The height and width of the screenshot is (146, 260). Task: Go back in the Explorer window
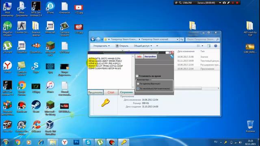tap(93, 39)
